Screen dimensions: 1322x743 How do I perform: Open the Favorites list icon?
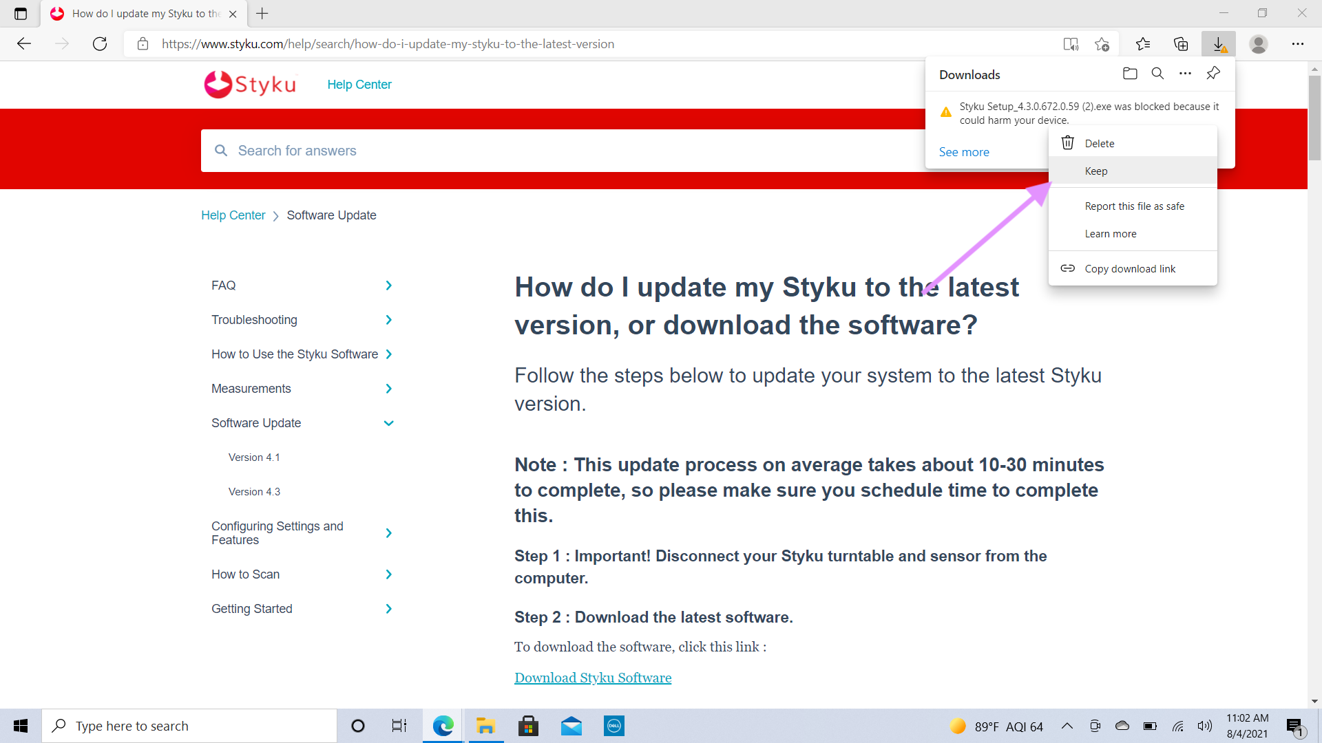tap(1143, 44)
